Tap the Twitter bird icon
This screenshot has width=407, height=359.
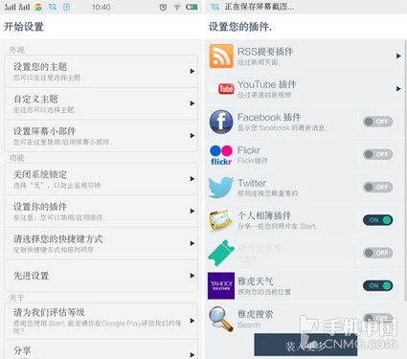[220, 188]
